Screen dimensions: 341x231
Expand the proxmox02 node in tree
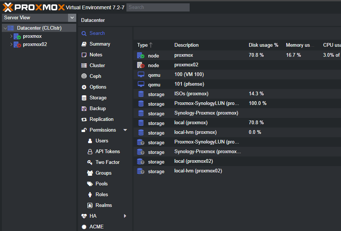[x=11, y=44]
